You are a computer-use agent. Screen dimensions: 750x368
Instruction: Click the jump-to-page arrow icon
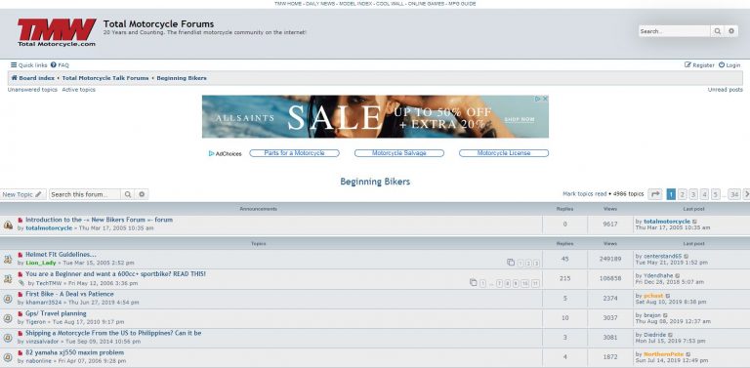tap(655, 194)
